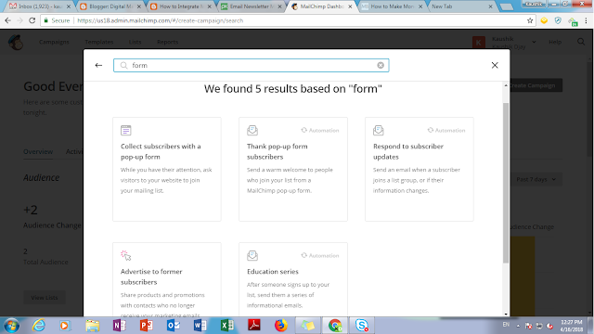
Task: Click the mail icon on Respond to subscriber card
Action: (379, 130)
